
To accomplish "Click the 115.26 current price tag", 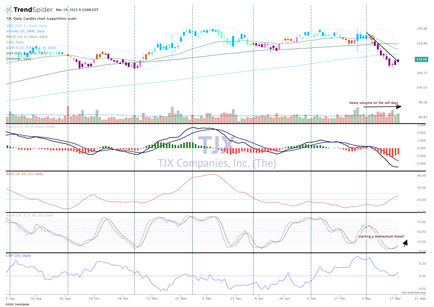I will 421,59.
